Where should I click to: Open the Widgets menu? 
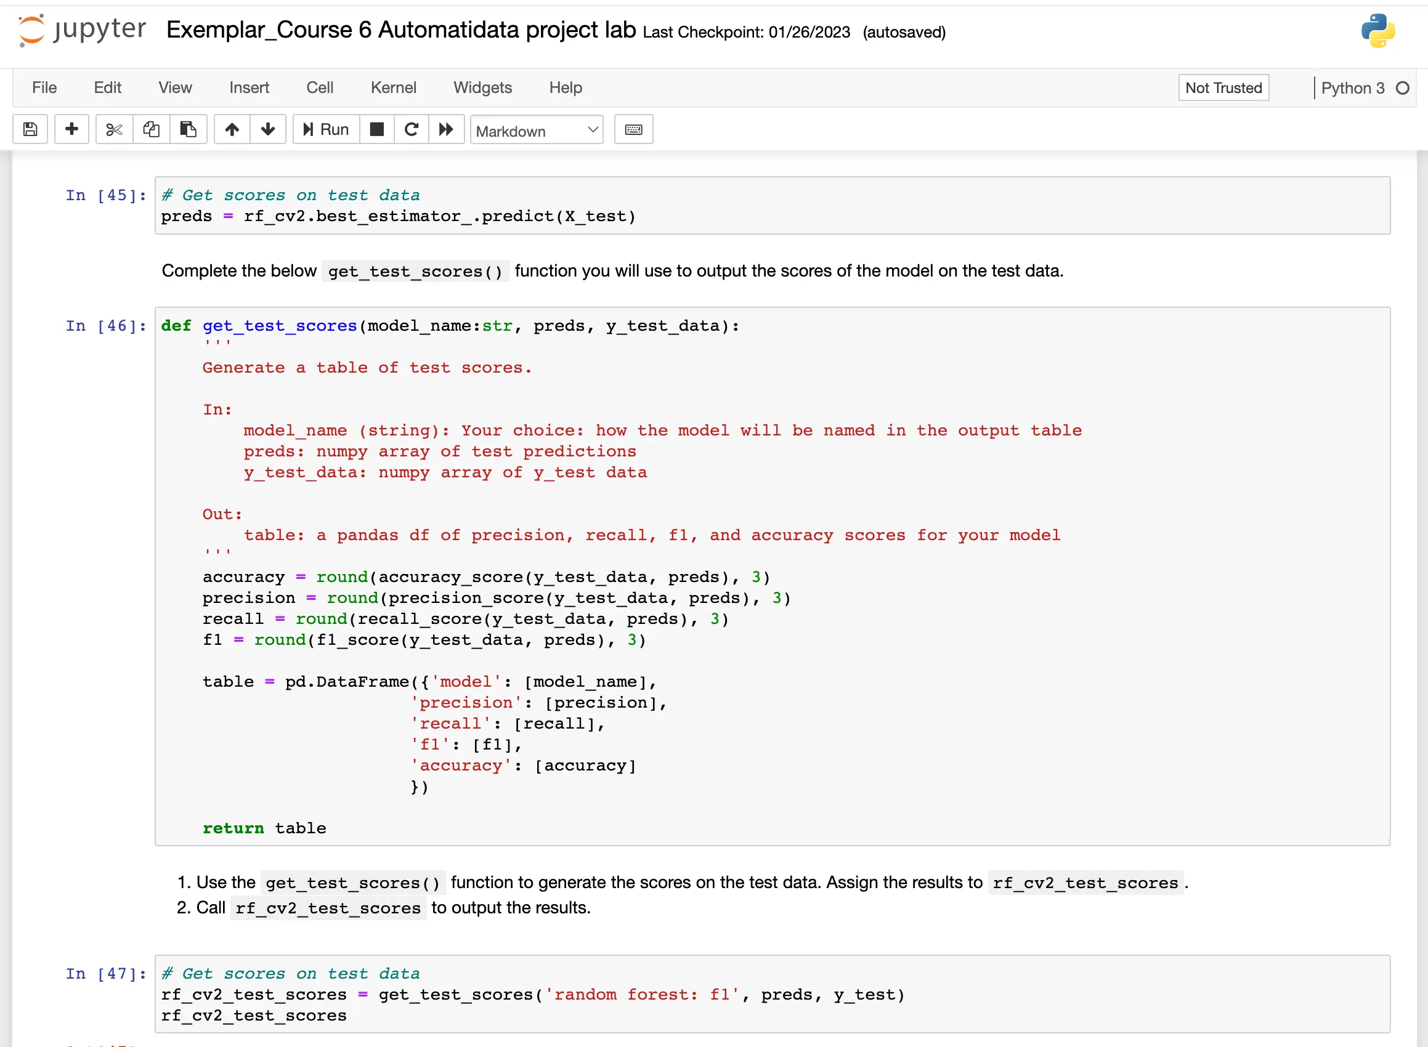(482, 87)
